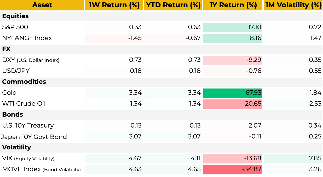323x177 pixels.
Task: Select VIX 1M volatility value 7.85
Action: click(293, 158)
